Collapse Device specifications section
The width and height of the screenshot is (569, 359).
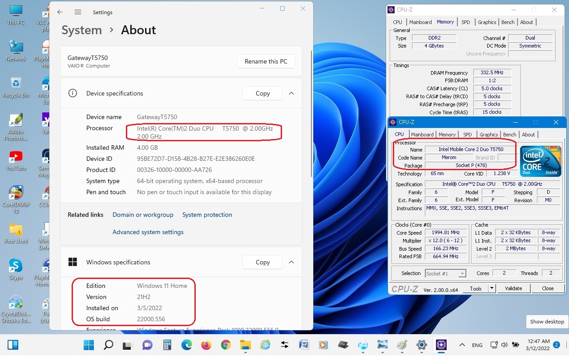[x=291, y=93]
